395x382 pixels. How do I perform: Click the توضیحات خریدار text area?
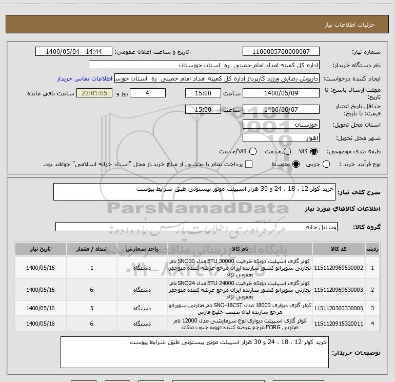coord(194,352)
